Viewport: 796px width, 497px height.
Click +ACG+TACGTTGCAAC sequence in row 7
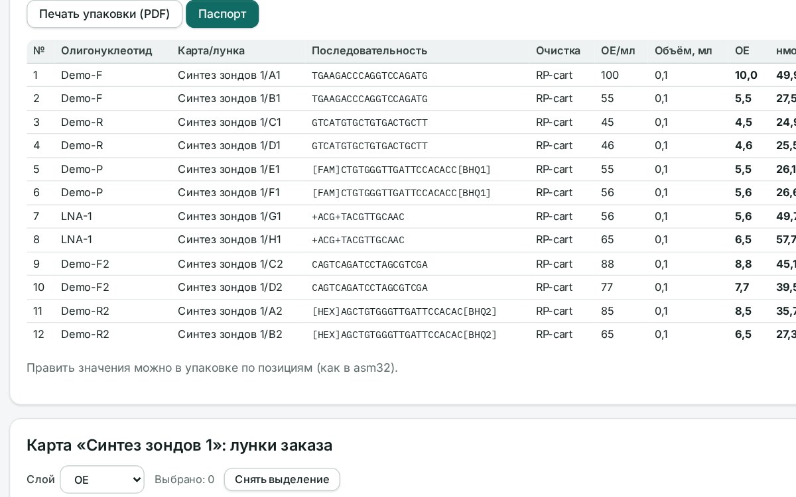[x=358, y=217]
